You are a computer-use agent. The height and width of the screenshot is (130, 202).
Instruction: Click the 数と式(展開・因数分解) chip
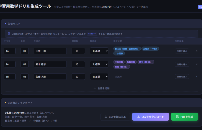(127, 49)
